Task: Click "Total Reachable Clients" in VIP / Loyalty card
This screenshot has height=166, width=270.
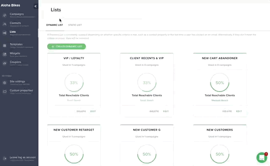Action: click(74, 95)
